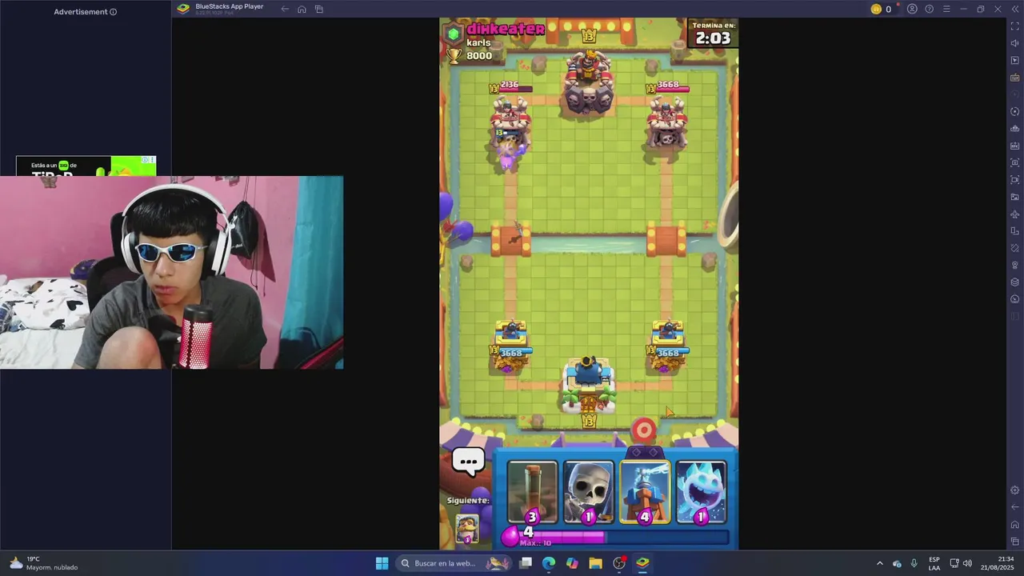Viewport: 1024px width, 576px height.
Task: Enter fullscreen from the side toolbar
Action: click(1014, 26)
